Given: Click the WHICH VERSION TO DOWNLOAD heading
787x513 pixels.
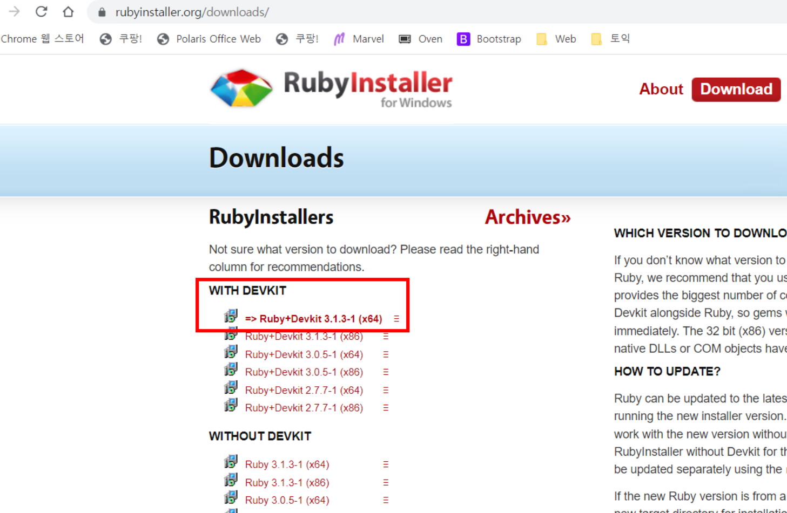Looking at the screenshot, I should (701, 233).
